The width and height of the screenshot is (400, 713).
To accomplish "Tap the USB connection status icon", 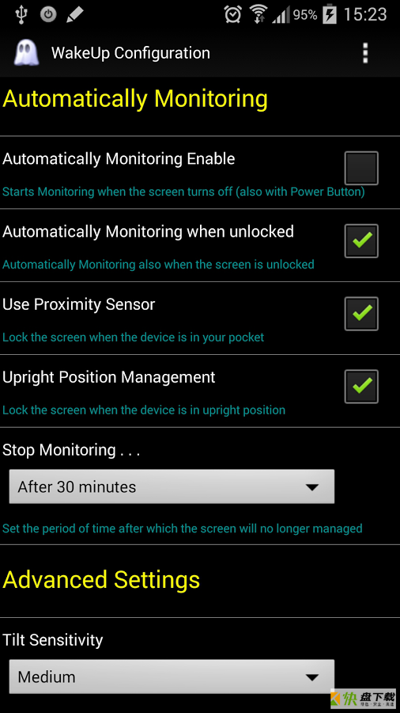I will click(x=21, y=15).
